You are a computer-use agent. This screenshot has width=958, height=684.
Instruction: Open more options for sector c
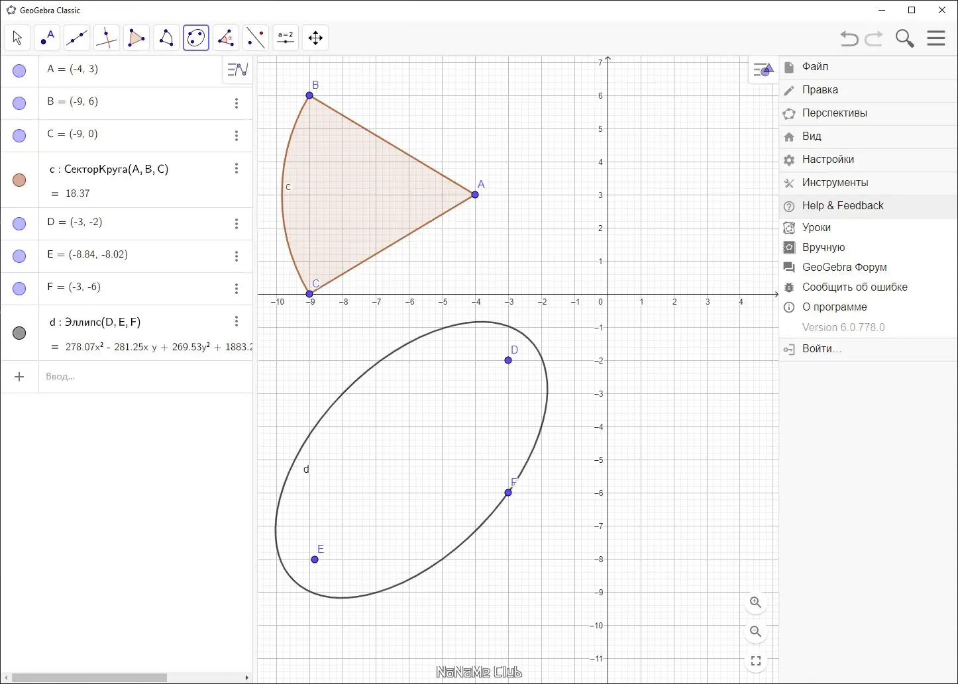[237, 168]
